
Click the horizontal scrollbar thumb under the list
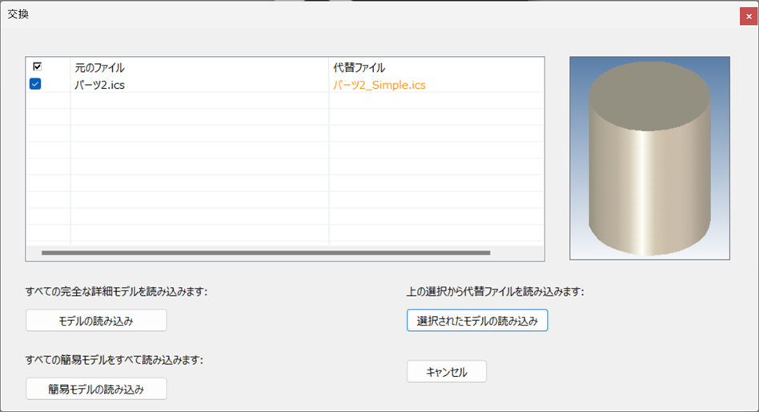click(x=264, y=253)
